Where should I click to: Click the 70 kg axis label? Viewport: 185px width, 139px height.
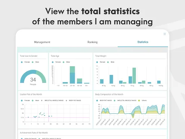pyautogui.click(x=132, y=86)
